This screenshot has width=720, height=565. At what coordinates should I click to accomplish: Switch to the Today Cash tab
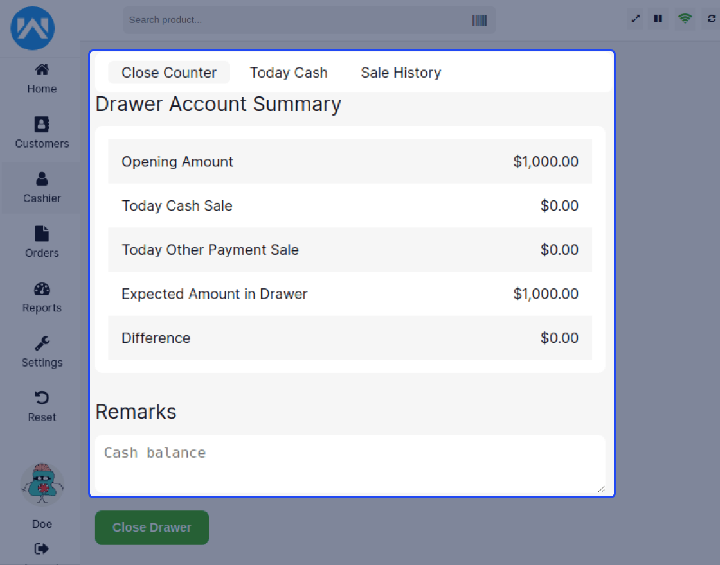(x=289, y=73)
